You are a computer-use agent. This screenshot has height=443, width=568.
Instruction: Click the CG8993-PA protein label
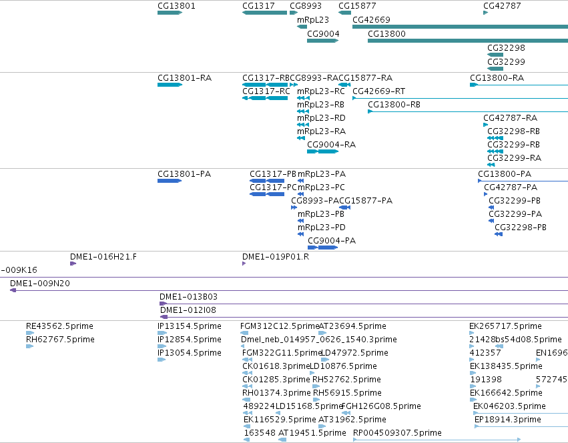pyautogui.click(x=315, y=201)
